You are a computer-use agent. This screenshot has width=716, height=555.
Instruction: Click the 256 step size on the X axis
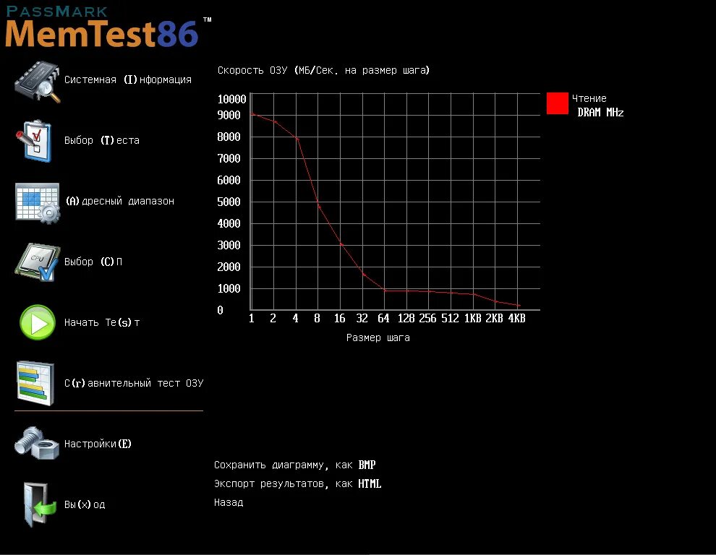click(428, 318)
